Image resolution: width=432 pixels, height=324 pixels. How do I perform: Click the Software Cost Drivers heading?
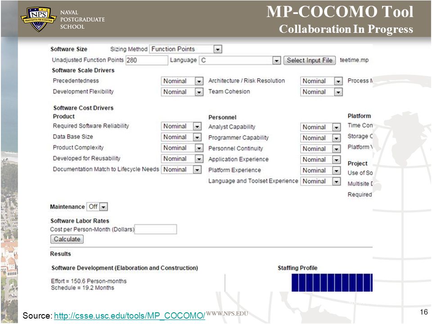point(84,108)
